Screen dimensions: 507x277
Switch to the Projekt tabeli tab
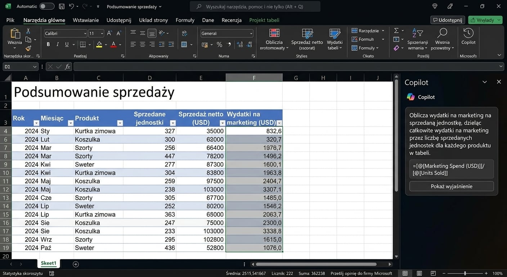(x=264, y=20)
